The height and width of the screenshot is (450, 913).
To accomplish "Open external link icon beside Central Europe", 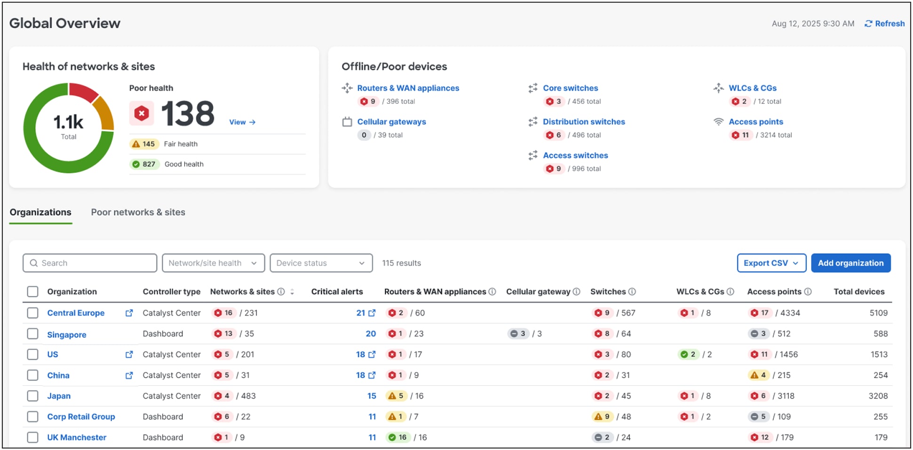I will click(x=129, y=313).
